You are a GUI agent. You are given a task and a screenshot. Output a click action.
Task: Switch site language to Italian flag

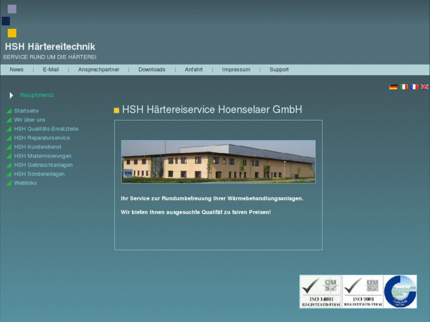click(x=403, y=87)
